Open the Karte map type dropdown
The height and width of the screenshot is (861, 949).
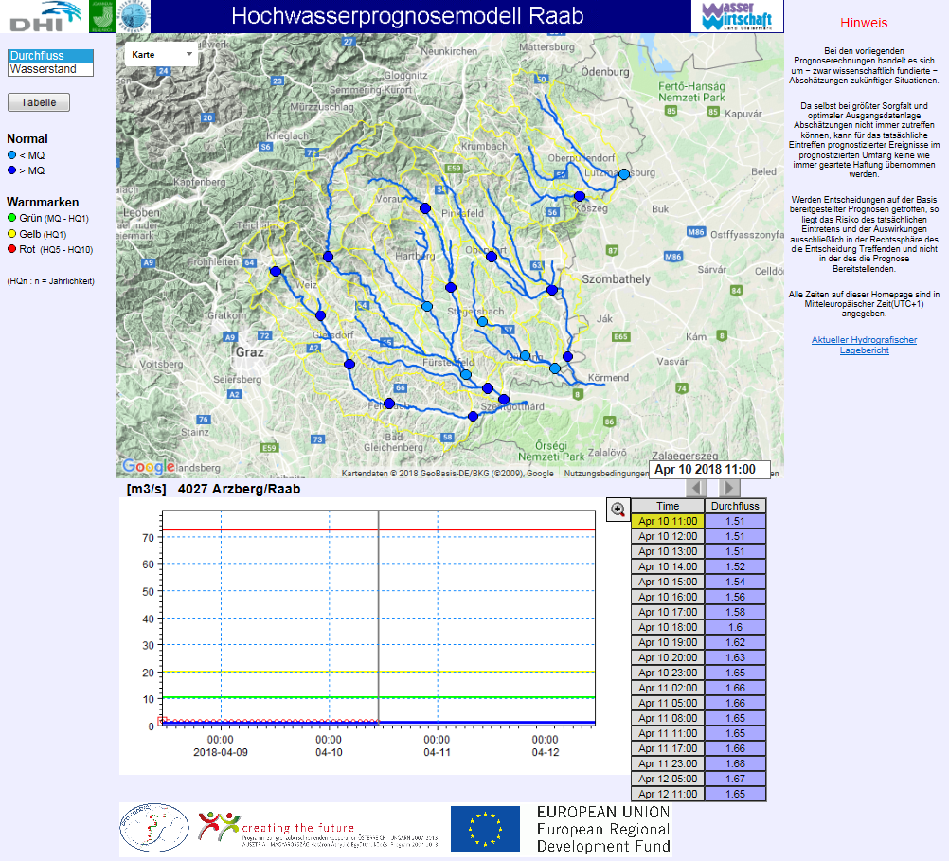(161, 55)
